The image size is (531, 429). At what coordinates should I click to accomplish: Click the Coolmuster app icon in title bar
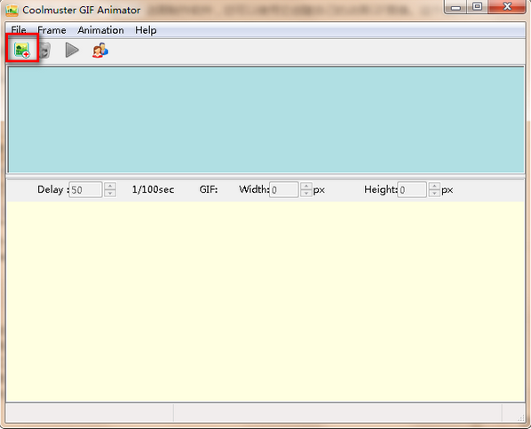tap(12, 10)
